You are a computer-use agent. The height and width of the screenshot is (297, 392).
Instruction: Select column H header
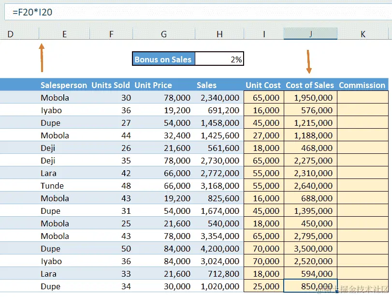tap(219, 34)
